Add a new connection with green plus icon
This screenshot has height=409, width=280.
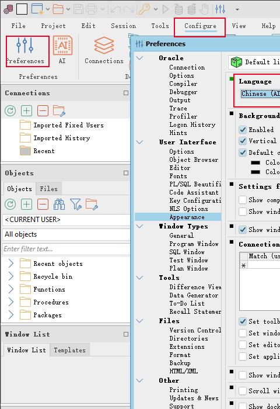pyautogui.click(x=27, y=111)
